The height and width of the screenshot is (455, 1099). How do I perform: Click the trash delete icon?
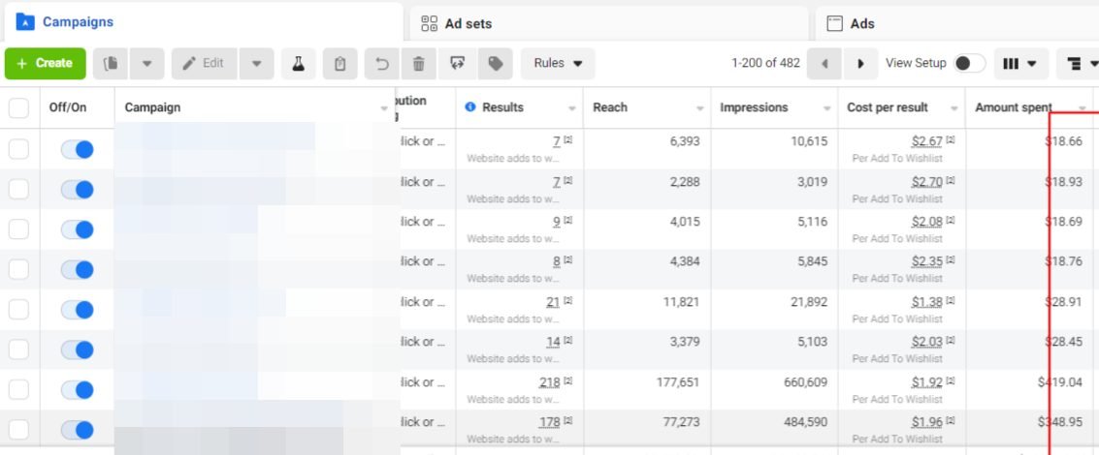(x=419, y=64)
